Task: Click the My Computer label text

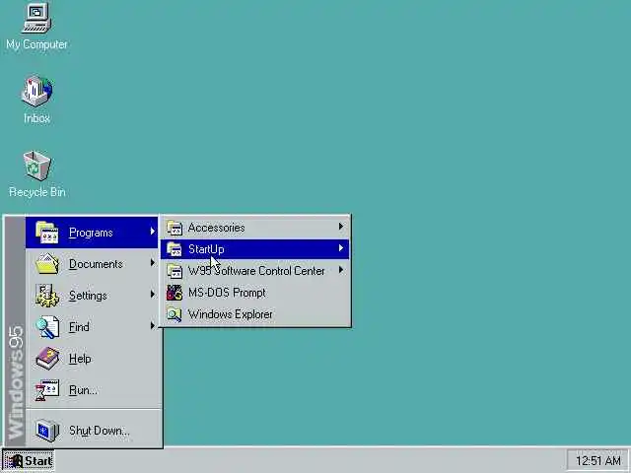Action: pos(36,44)
